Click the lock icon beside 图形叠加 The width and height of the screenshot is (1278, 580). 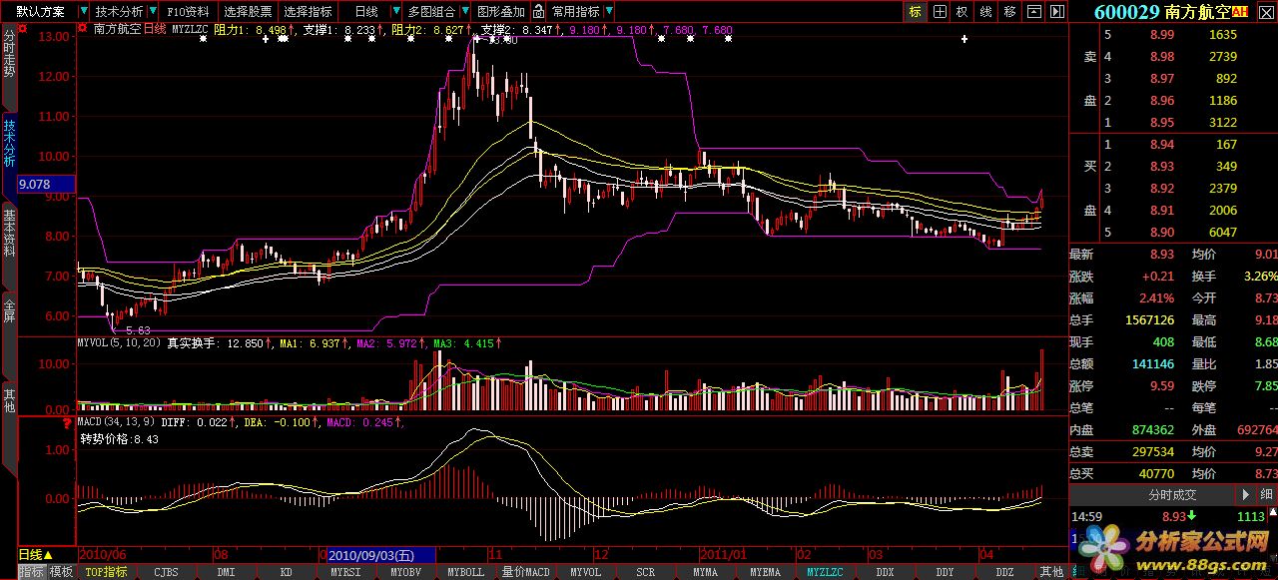(538, 12)
